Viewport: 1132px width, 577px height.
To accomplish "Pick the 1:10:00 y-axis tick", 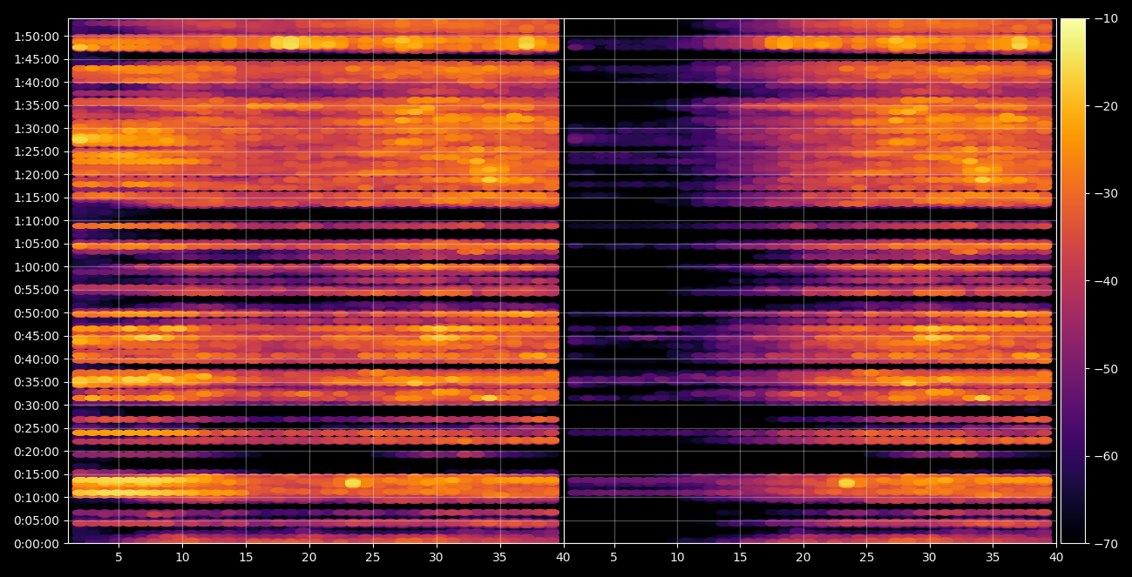I will click(37, 221).
